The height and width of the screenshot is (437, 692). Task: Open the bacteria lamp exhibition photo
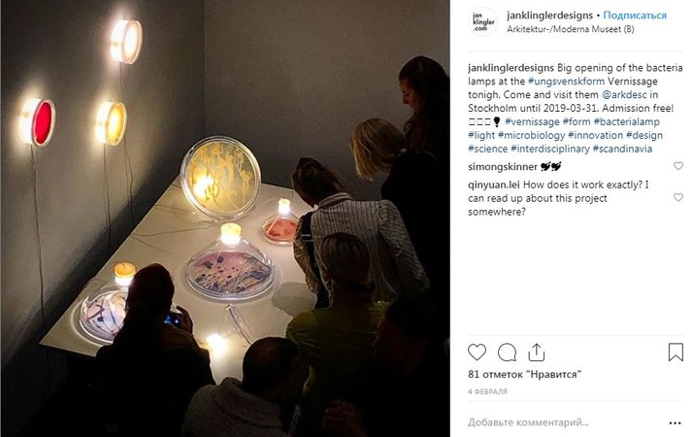tap(225, 218)
